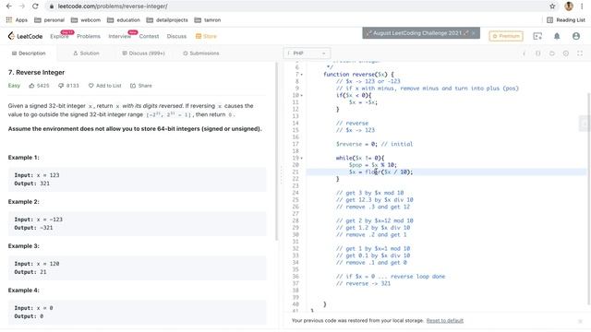The image size is (591, 332).
Task: Visit the LeetCode Store
Action: (206, 36)
